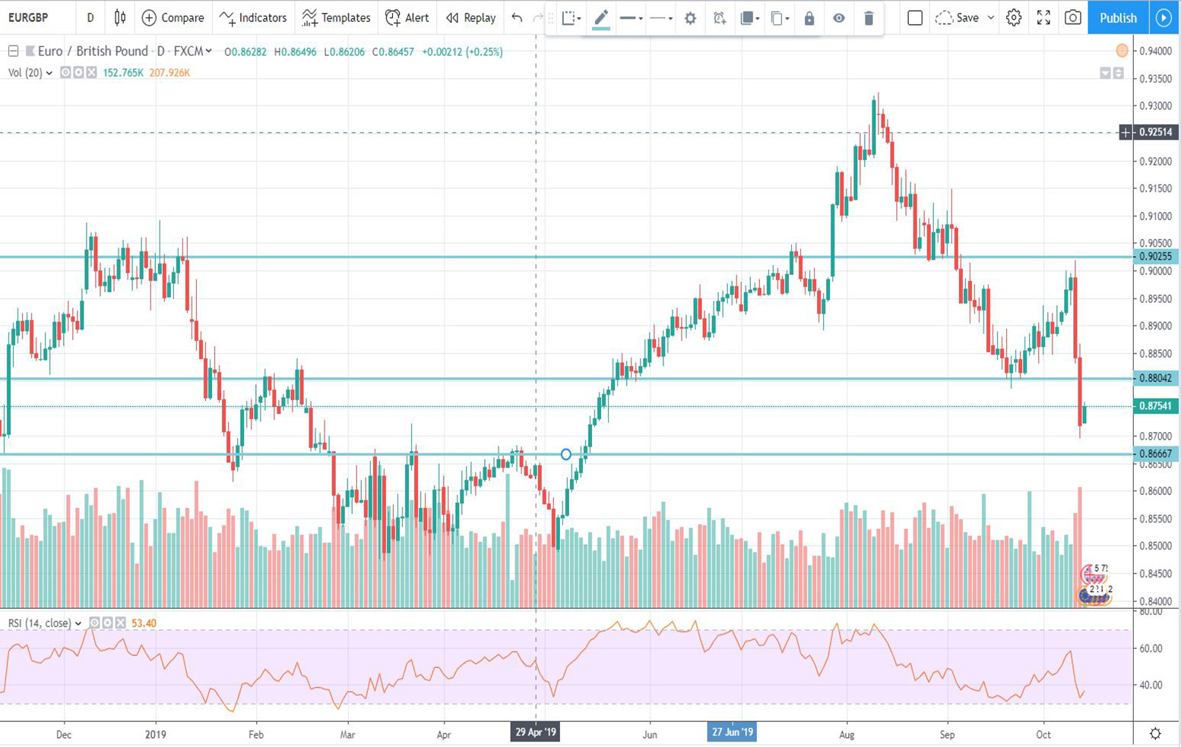This screenshot has height=747, width=1181.
Task: Expand the Vol (20) dropdown
Action: pos(49,74)
